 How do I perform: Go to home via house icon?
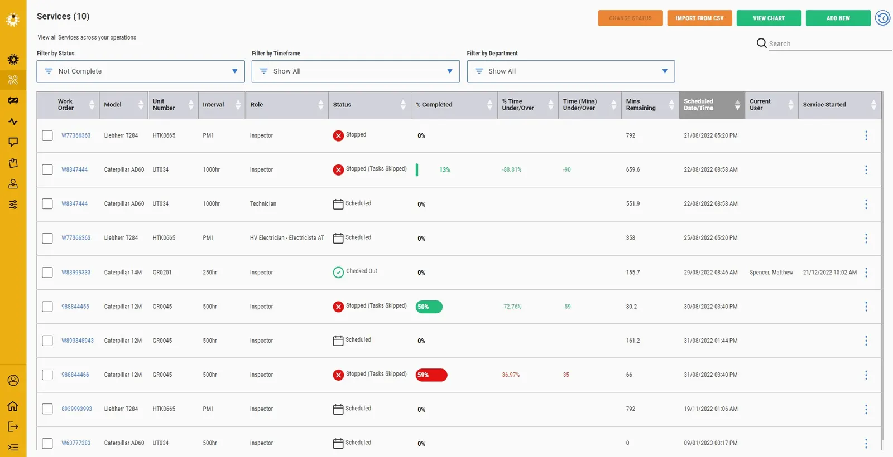point(13,406)
